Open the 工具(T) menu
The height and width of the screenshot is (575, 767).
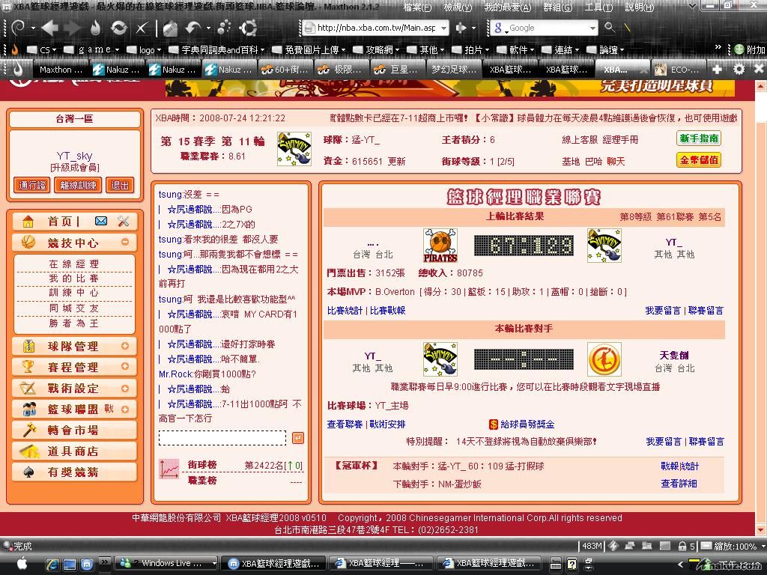[x=598, y=7]
